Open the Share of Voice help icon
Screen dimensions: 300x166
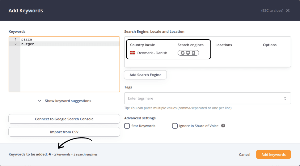click(x=223, y=126)
